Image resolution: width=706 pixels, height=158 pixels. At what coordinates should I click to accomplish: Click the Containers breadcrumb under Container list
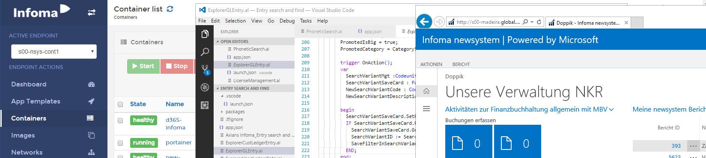[125, 17]
